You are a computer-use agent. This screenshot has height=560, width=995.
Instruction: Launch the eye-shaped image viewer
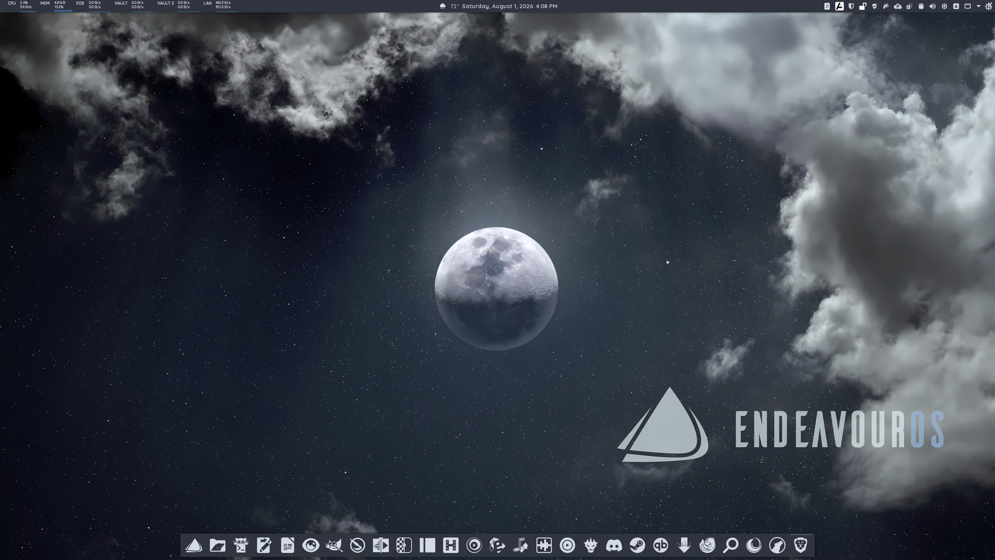[x=311, y=545]
